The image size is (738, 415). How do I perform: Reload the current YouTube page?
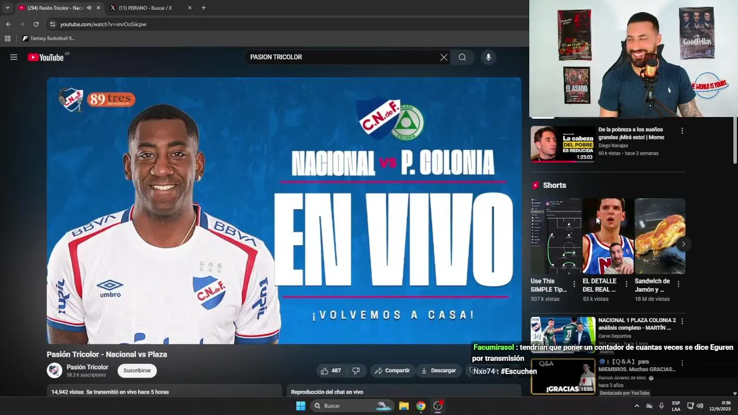point(36,24)
